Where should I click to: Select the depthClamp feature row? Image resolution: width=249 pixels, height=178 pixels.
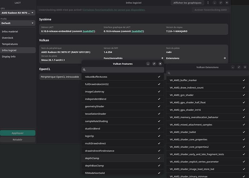click(123, 158)
